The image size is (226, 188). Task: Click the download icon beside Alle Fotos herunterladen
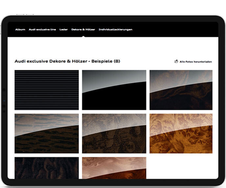(176, 61)
